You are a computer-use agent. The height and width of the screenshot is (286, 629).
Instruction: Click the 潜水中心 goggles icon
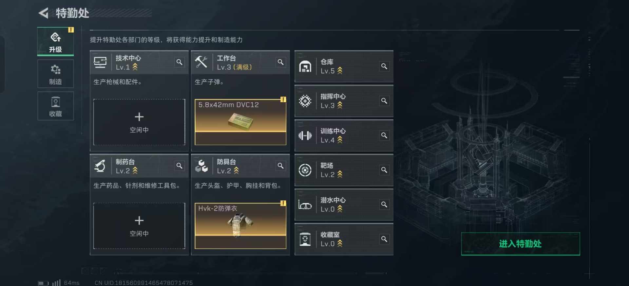[x=305, y=205]
